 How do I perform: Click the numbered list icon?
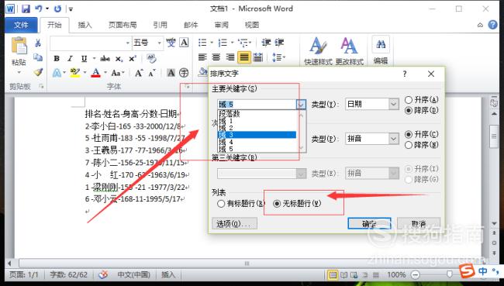(x=223, y=43)
